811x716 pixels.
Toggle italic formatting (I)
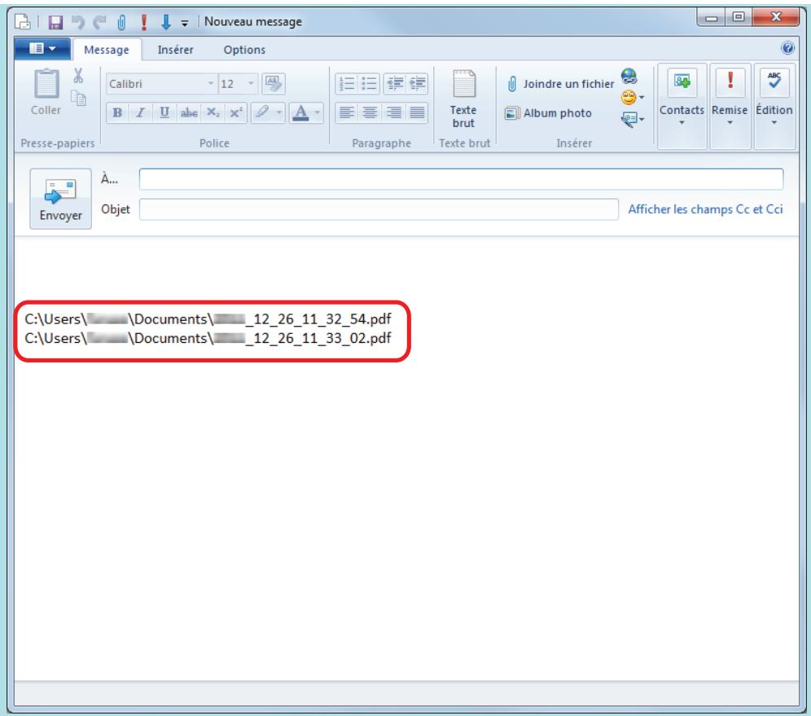(x=140, y=112)
